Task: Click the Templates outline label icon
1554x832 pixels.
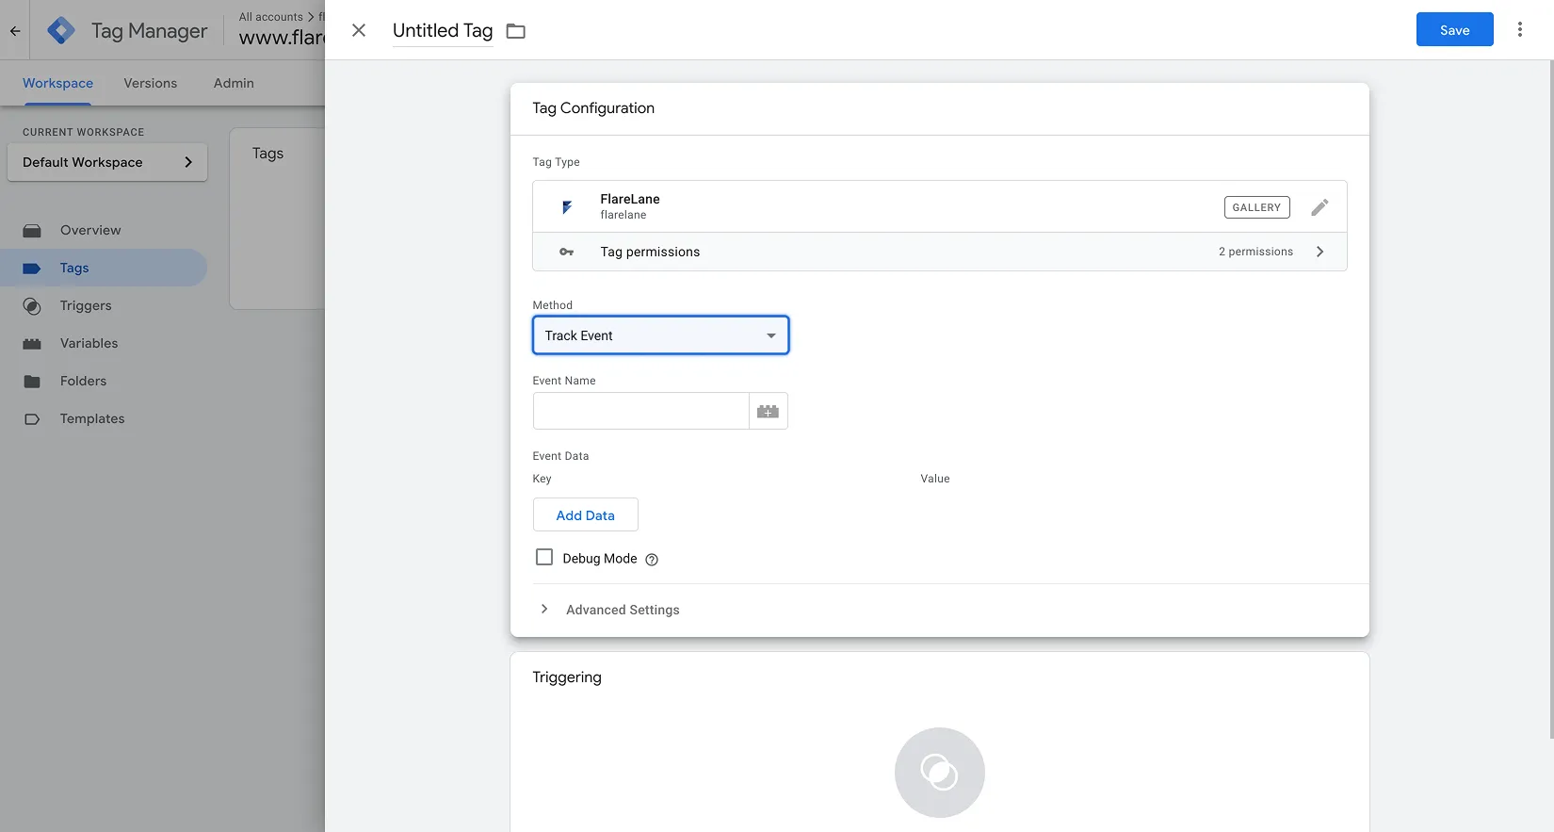Action: (x=32, y=419)
